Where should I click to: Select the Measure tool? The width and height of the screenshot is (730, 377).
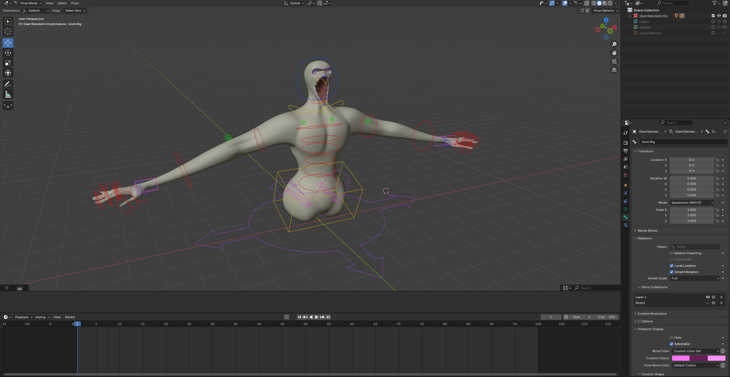(8, 94)
